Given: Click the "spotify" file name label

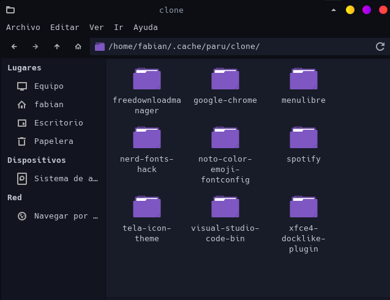Looking at the screenshot, I should 304,159.
